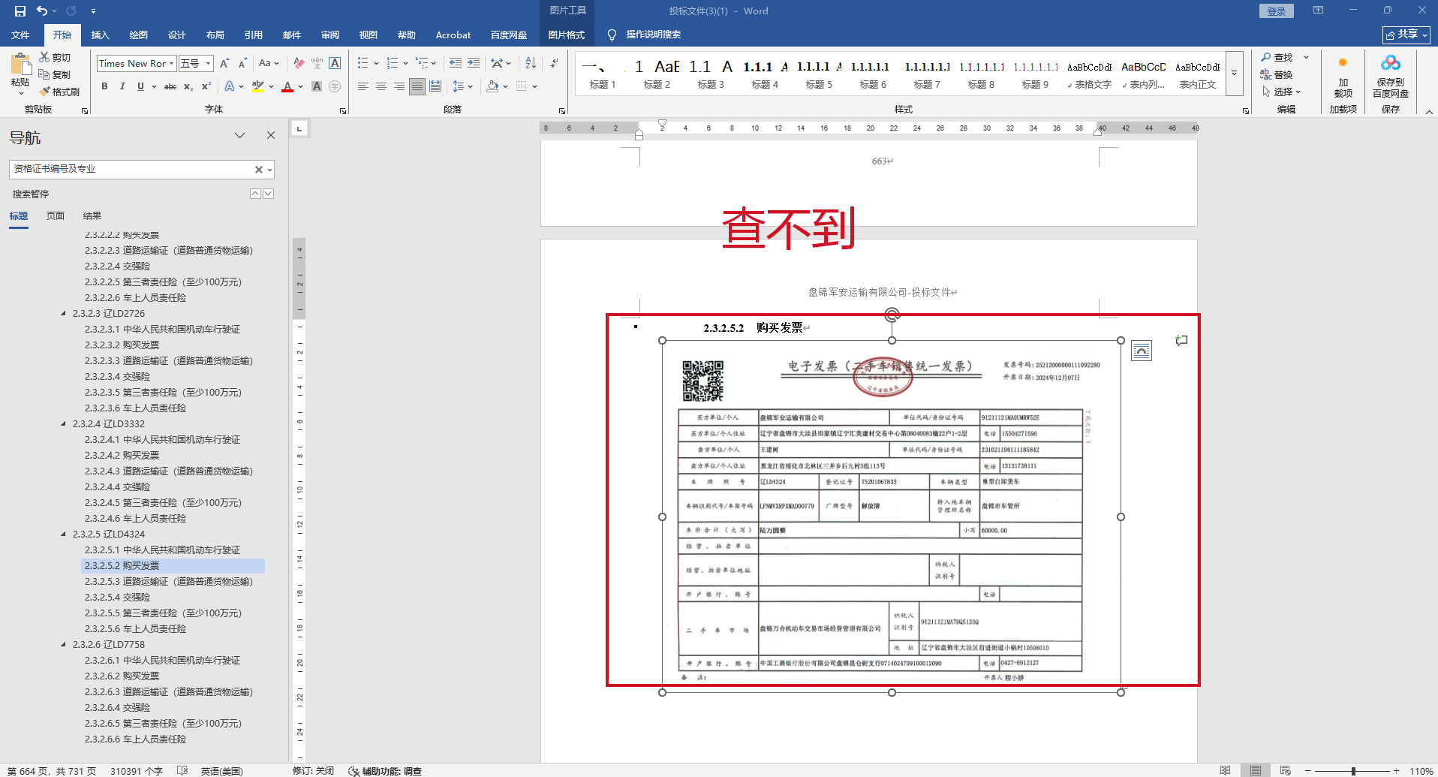The height and width of the screenshot is (777, 1438).
Task: Open the navigation pane options dropdown arrow
Action: coord(239,136)
